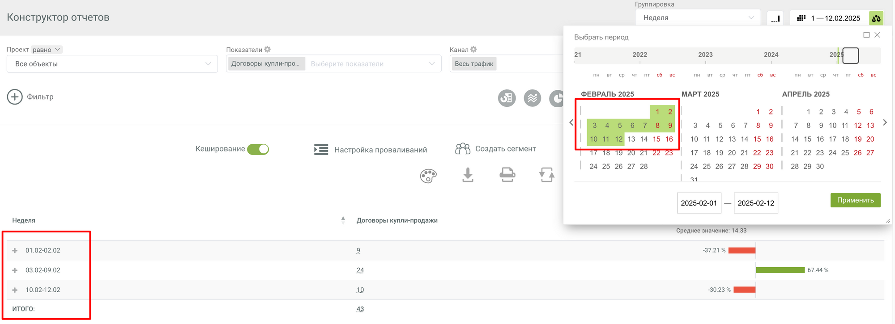Print the report using the printer icon
Screen dimensions: 895x324
[507, 175]
